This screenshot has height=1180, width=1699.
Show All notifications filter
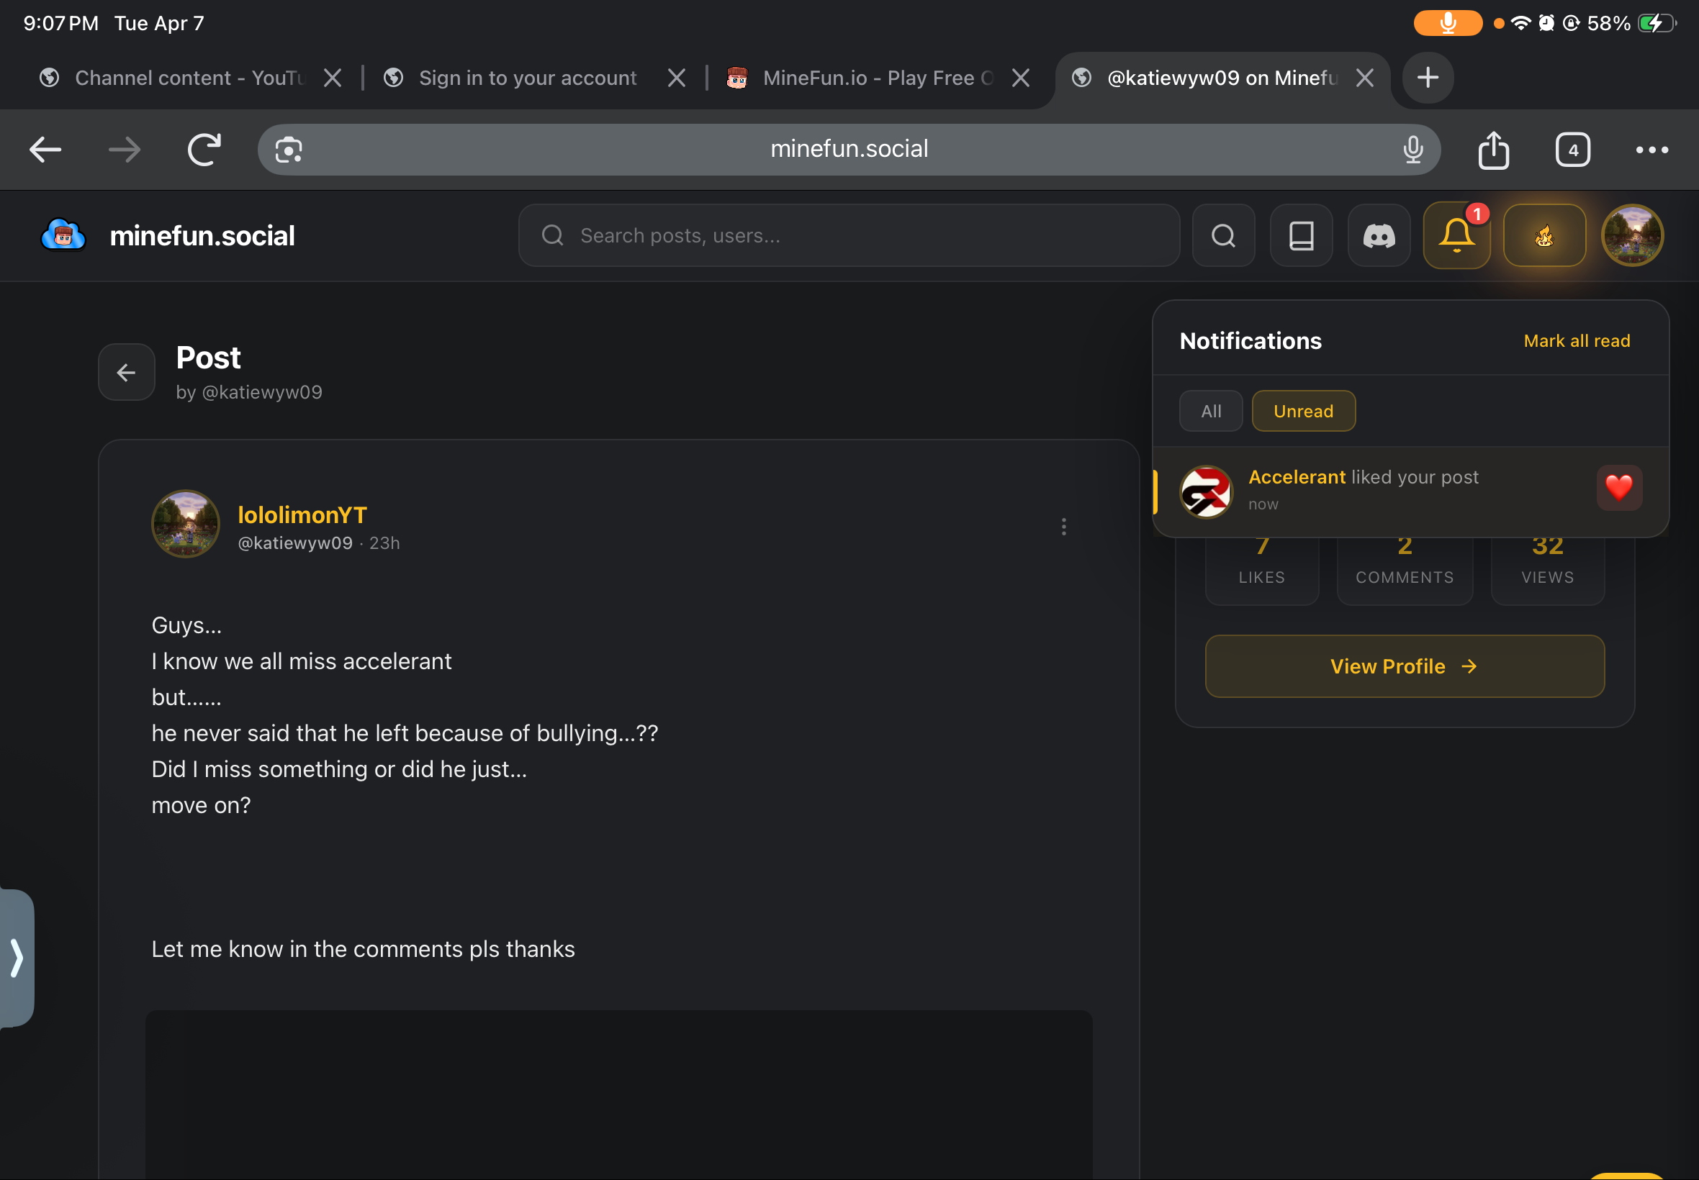click(1211, 411)
